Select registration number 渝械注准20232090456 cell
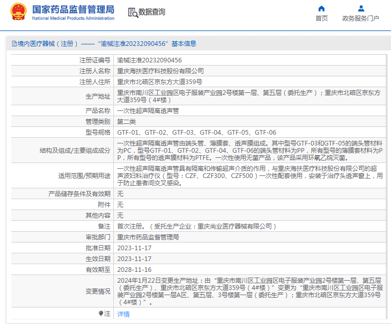 pyautogui.click(x=250, y=60)
